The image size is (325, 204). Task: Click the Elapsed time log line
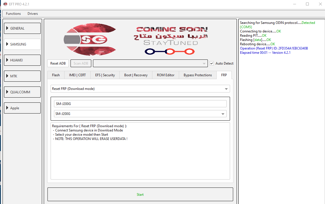265,53
